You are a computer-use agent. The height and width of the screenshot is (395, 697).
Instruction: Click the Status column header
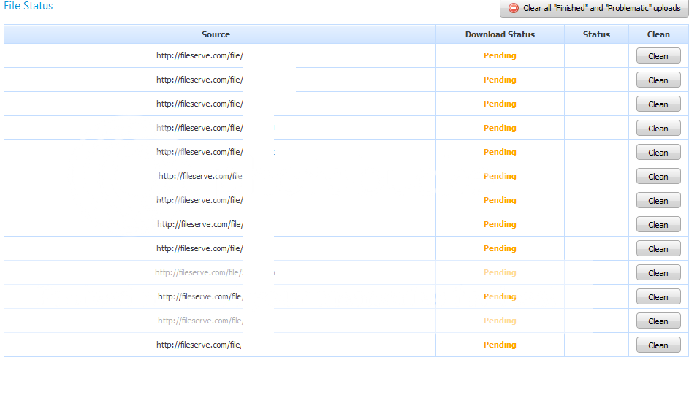596,34
